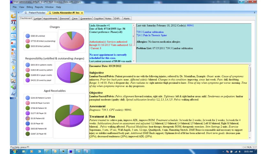Open the Window menu

[x=49, y=7]
